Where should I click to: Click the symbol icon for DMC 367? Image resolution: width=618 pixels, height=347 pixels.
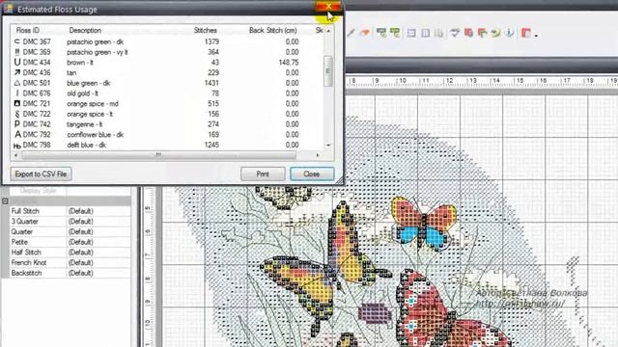(x=17, y=41)
